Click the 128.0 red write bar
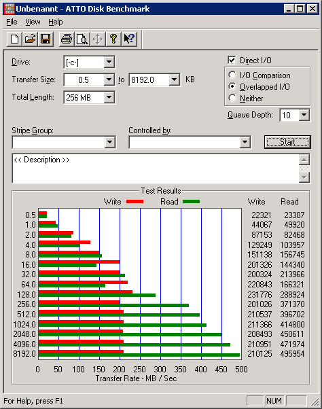Image resolution: width=322 pixels, height=409 pixels. pyautogui.click(x=86, y=291)
